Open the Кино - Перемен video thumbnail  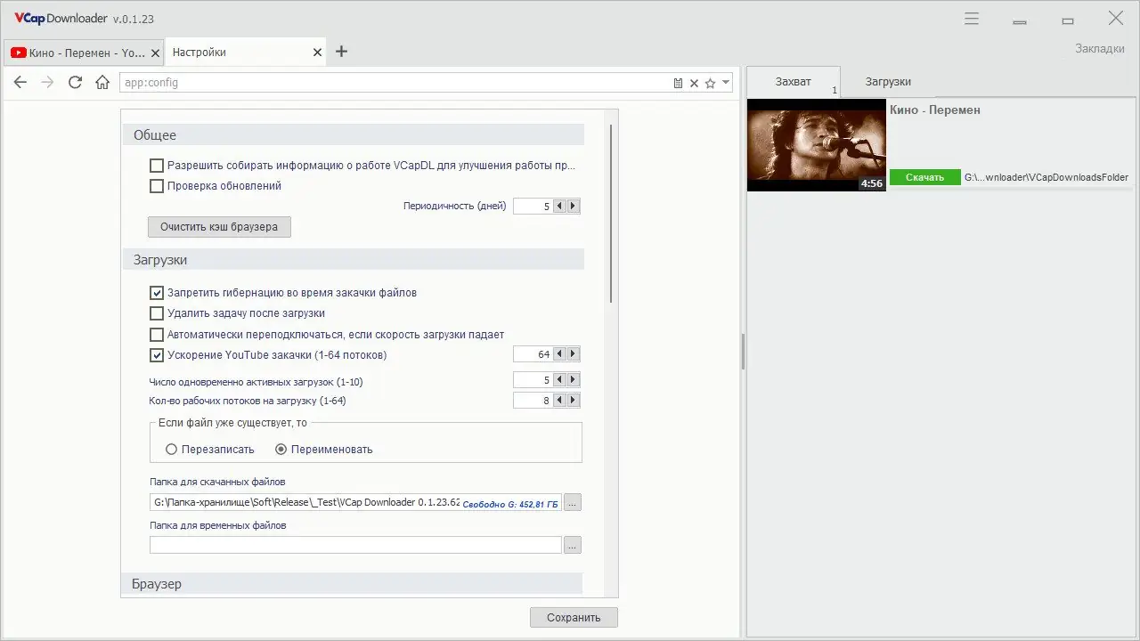(816, 145)
